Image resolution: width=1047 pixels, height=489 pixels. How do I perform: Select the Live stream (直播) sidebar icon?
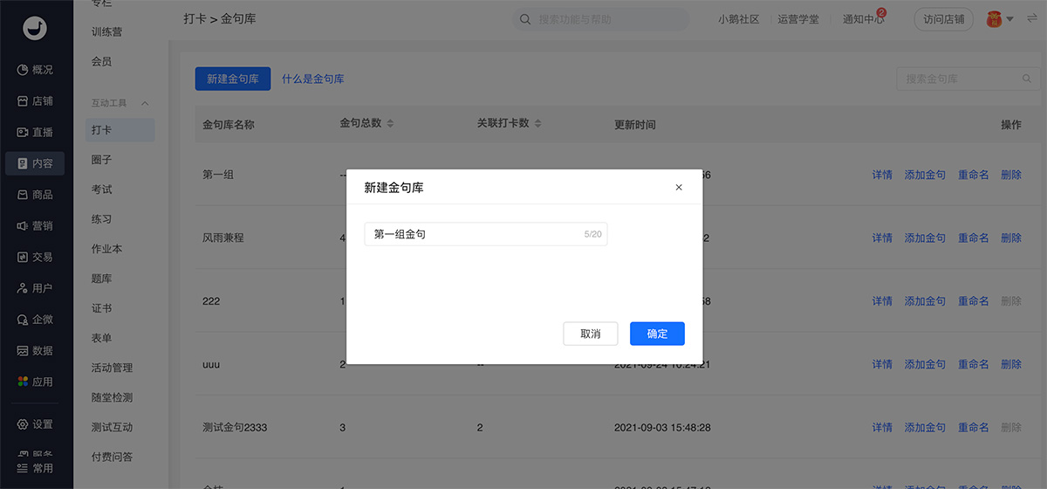click(23, 132)
